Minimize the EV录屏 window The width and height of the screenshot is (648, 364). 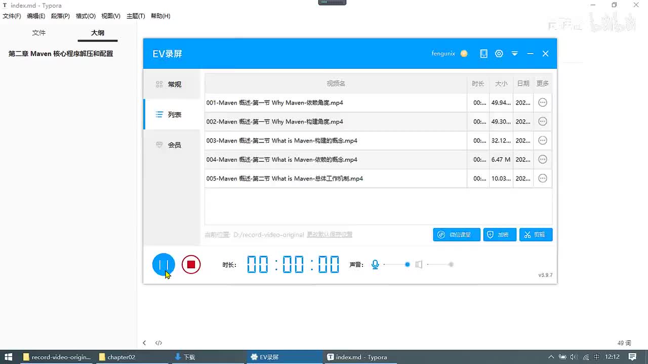coord(530,54)
